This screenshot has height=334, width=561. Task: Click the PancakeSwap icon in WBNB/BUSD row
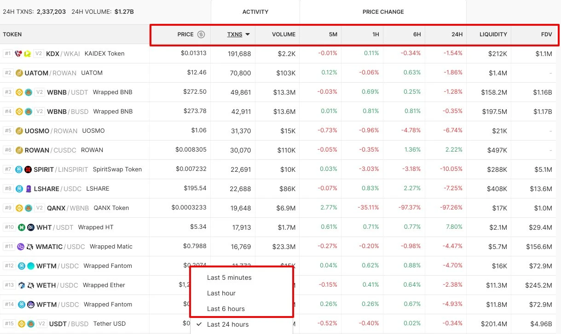point(28,112)
